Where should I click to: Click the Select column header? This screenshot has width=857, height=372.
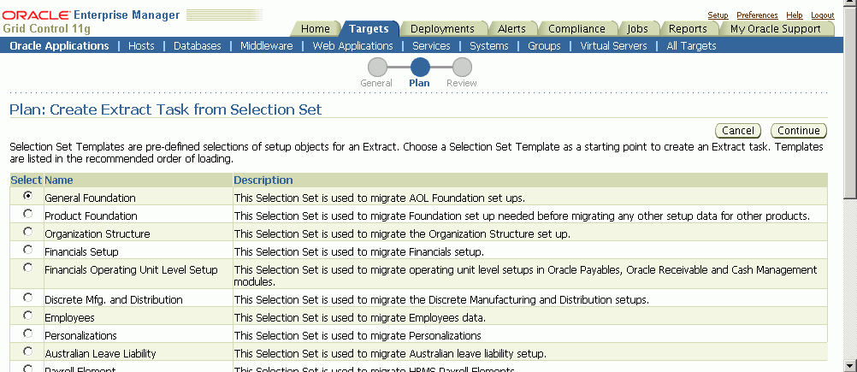coord(27,180)
